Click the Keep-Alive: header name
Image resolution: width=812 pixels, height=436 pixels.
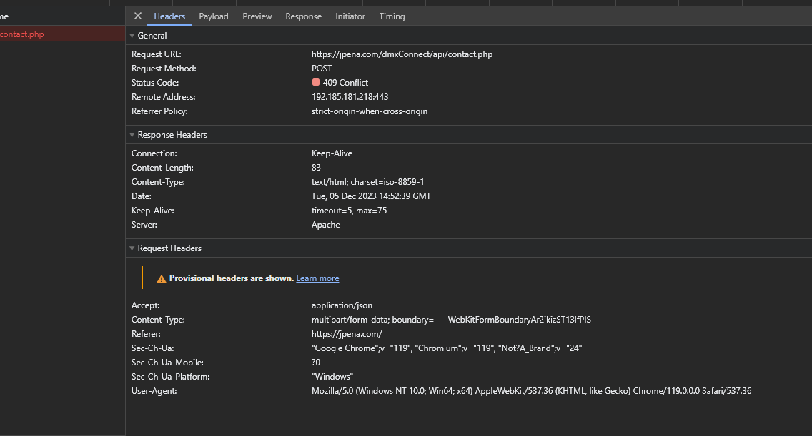pyautogui.click(x=153, y=211)
